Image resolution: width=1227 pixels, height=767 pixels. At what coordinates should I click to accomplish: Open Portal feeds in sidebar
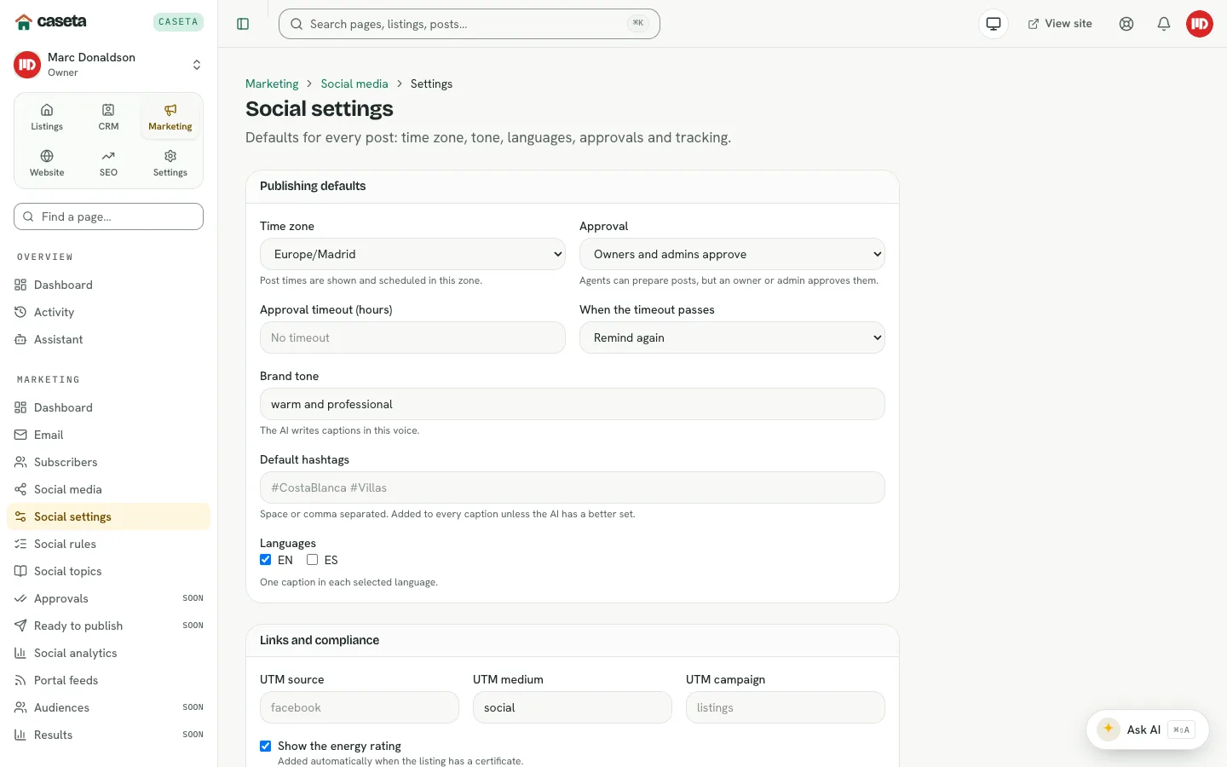pyautogui.click(x=108, y=680)
